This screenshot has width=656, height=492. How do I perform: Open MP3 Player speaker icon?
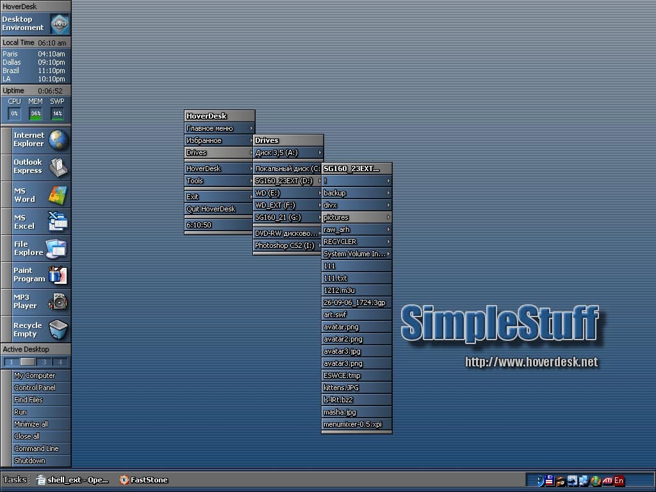click(x=58, y=302)
